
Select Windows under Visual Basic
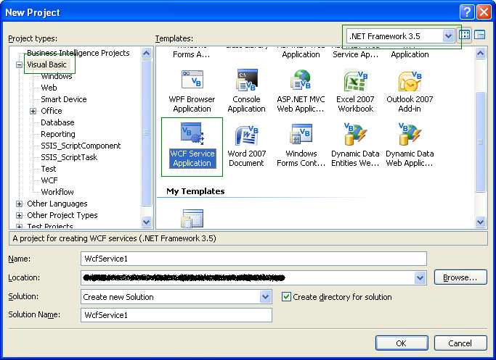point(57,76)
